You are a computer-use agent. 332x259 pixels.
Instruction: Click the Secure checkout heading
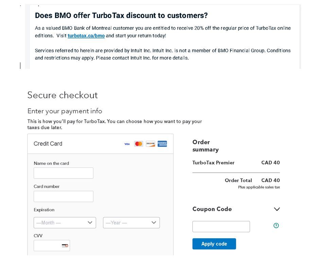(x=63, y=95)
